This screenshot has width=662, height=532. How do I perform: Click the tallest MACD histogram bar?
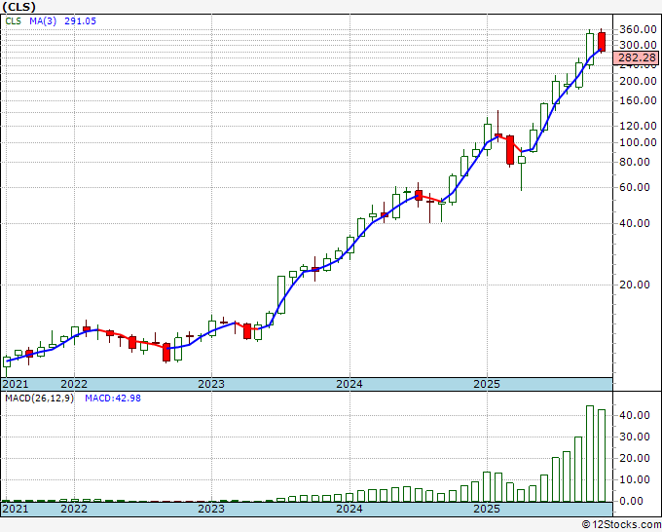590,453
